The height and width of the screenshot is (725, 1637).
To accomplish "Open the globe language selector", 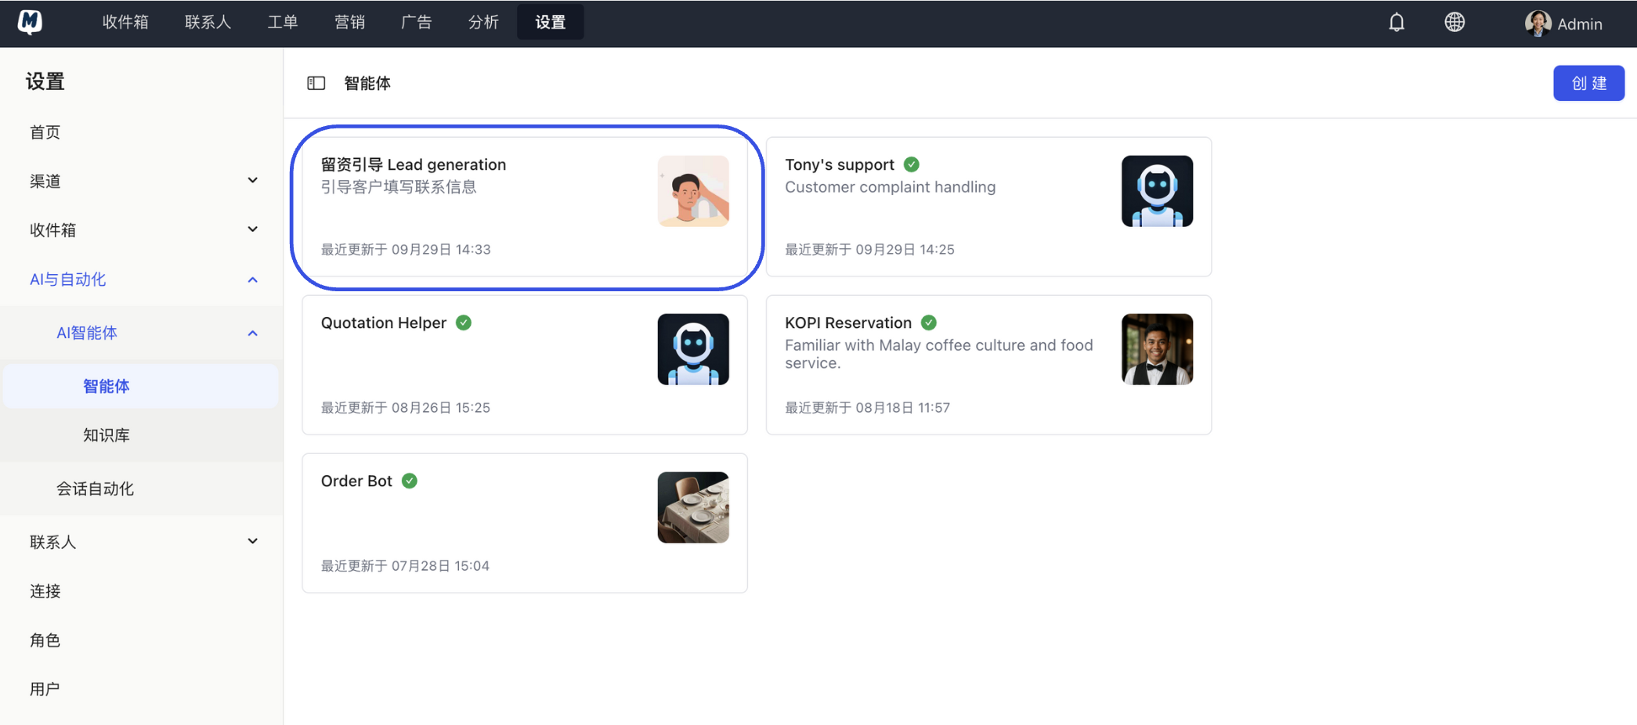I will pyautogui.click(x=1455, y=23).
